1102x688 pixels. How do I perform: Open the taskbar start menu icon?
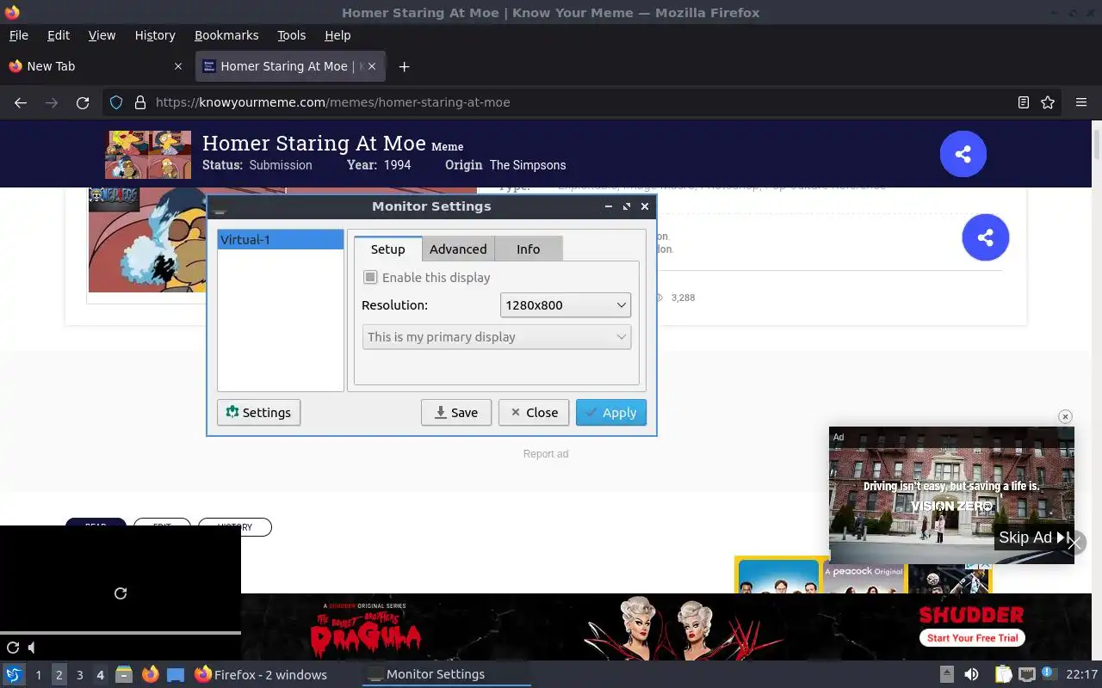(x=14, y=674)
